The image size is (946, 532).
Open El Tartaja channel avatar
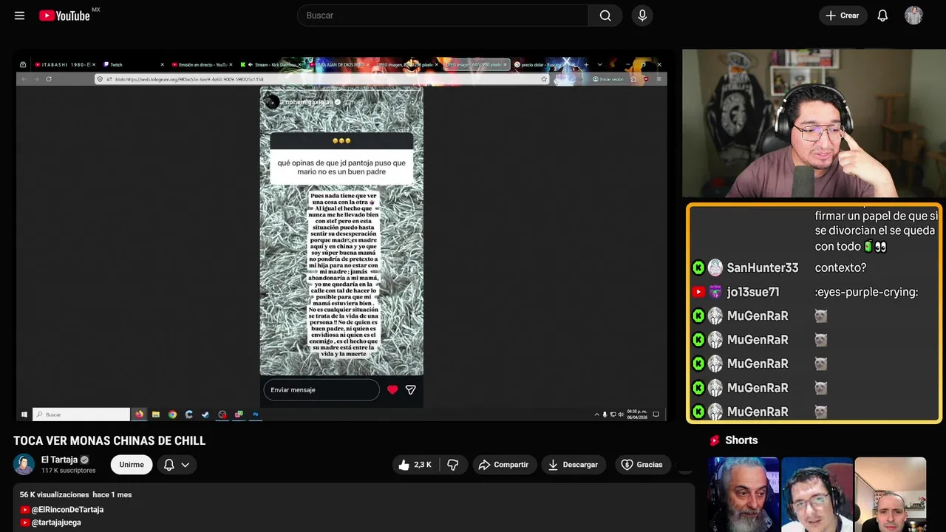[24, 464]
